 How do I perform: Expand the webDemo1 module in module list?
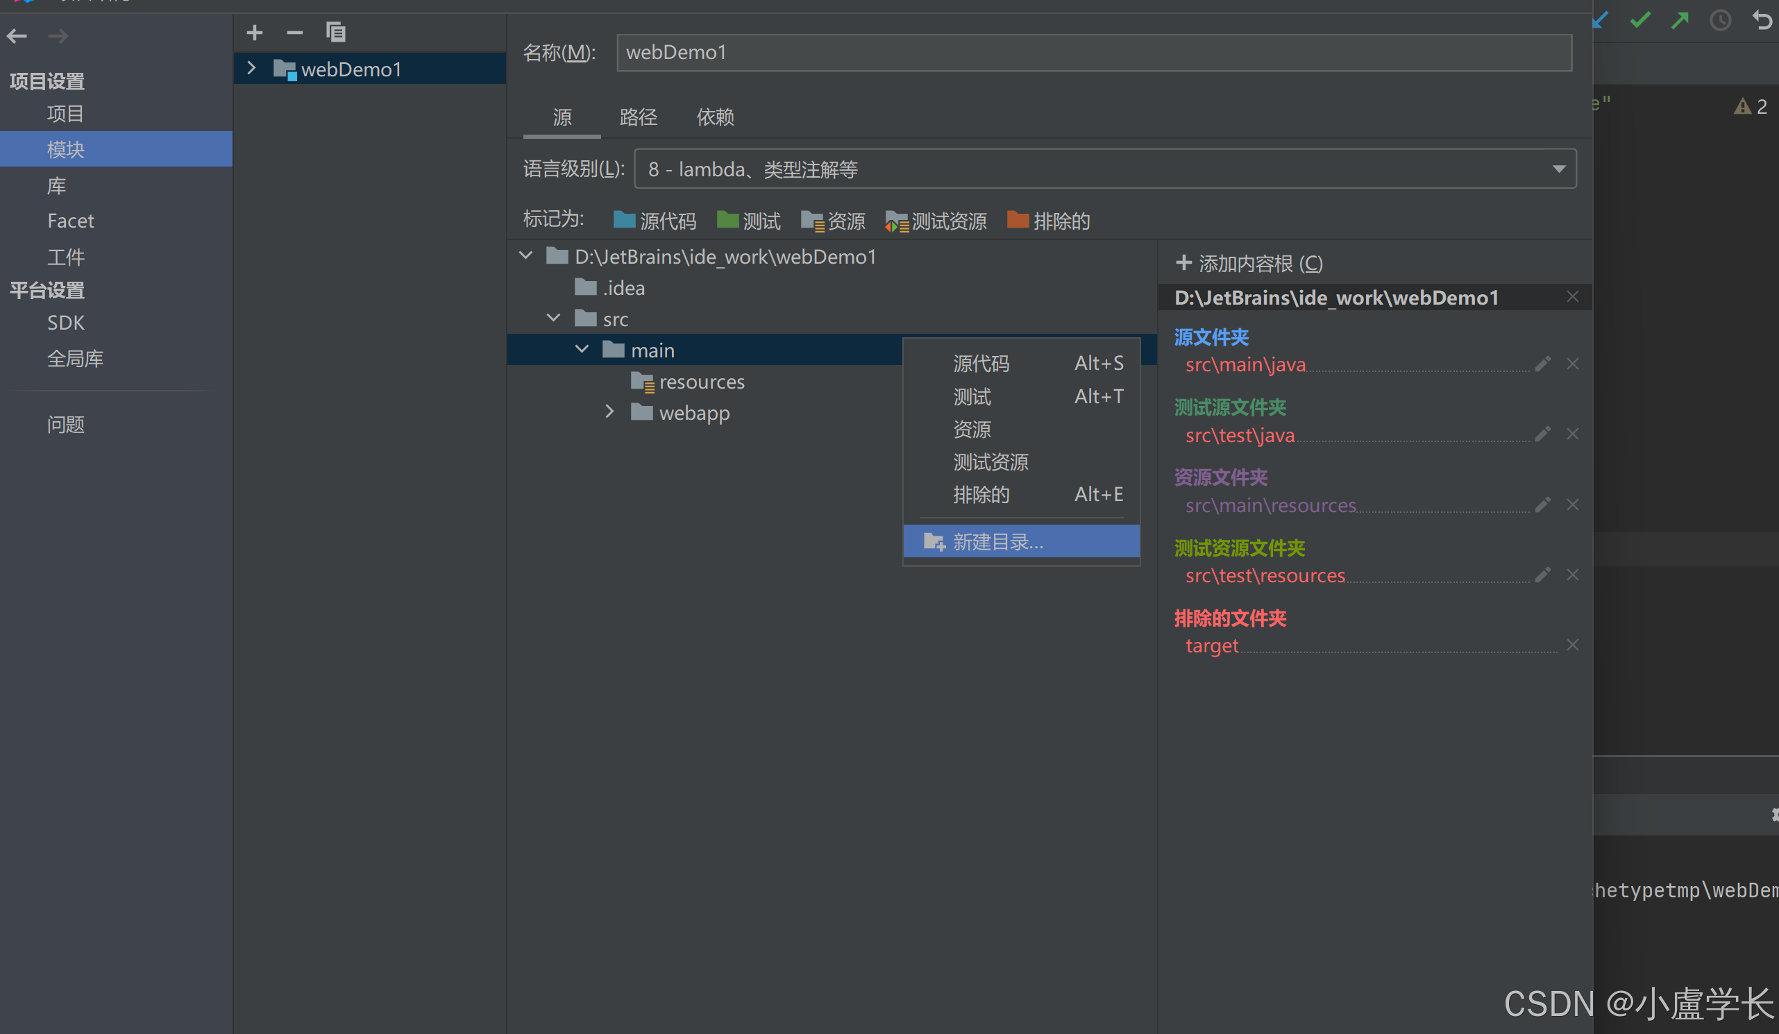click(251, 69)
